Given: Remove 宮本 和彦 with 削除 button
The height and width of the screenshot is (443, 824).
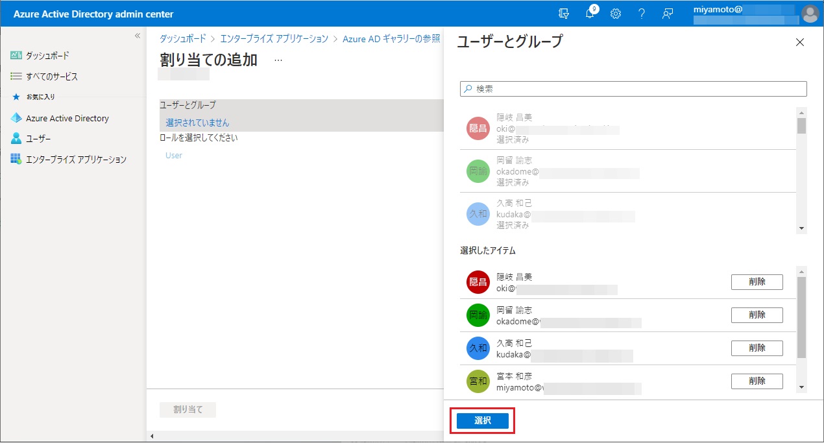Looking at the screenshot, I should [x=757, y=381].
